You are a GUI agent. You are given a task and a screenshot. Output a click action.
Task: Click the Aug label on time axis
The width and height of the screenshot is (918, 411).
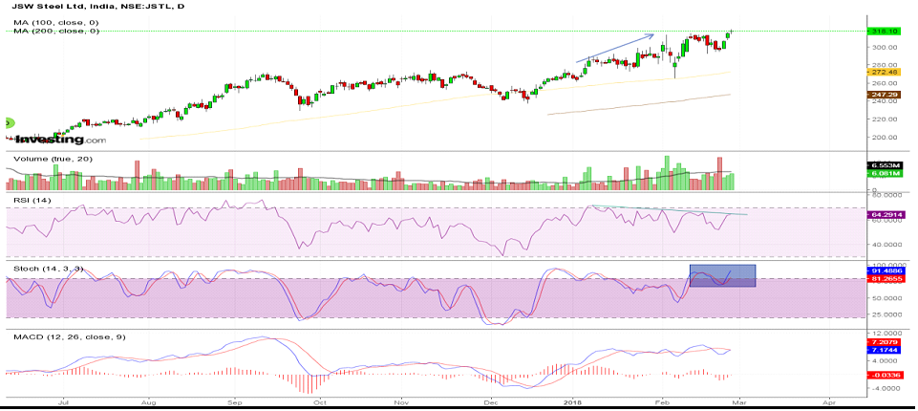pyautogui.click(x=149, y=402)
